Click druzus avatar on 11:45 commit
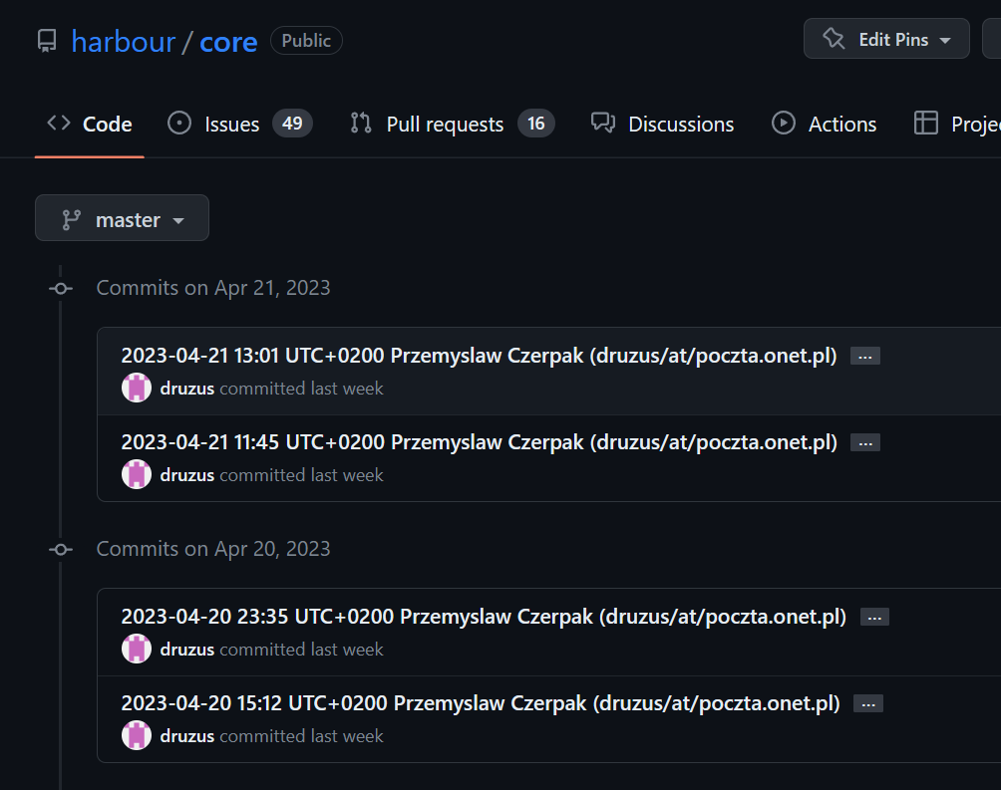This screenshot has height=790, width=1001. click(137, 475)
